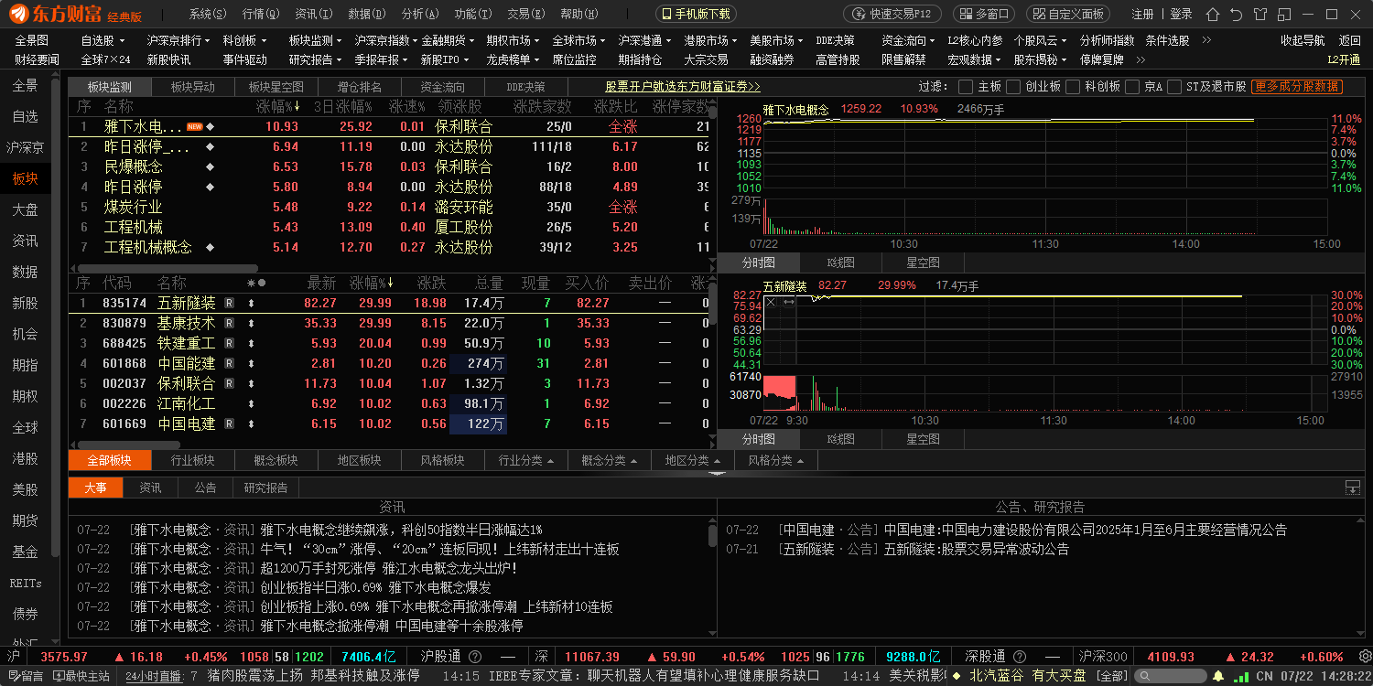1373x686 pixels.
Task: Click 手机版下载 mobile download button
Action: (696, 14)
